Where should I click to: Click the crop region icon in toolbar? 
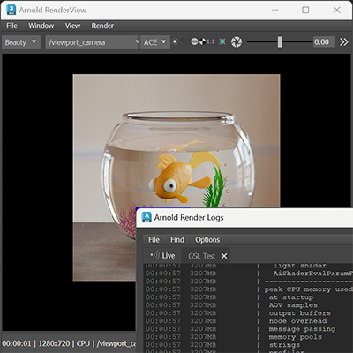pyautogui.click(x=222, y=42)
